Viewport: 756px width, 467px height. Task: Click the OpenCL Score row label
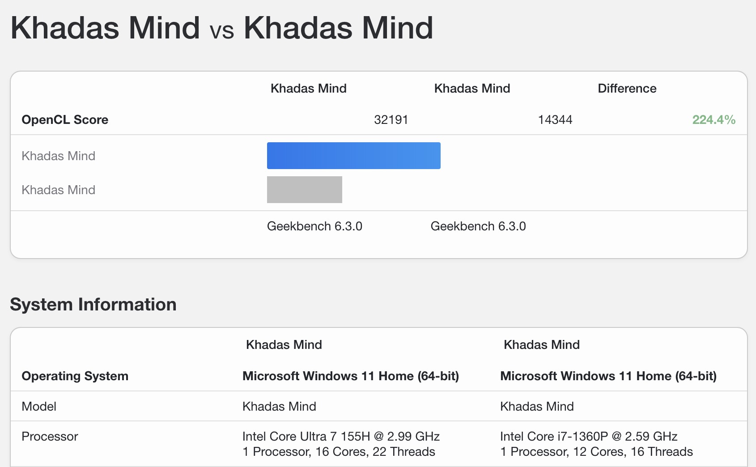coord(65,120)
